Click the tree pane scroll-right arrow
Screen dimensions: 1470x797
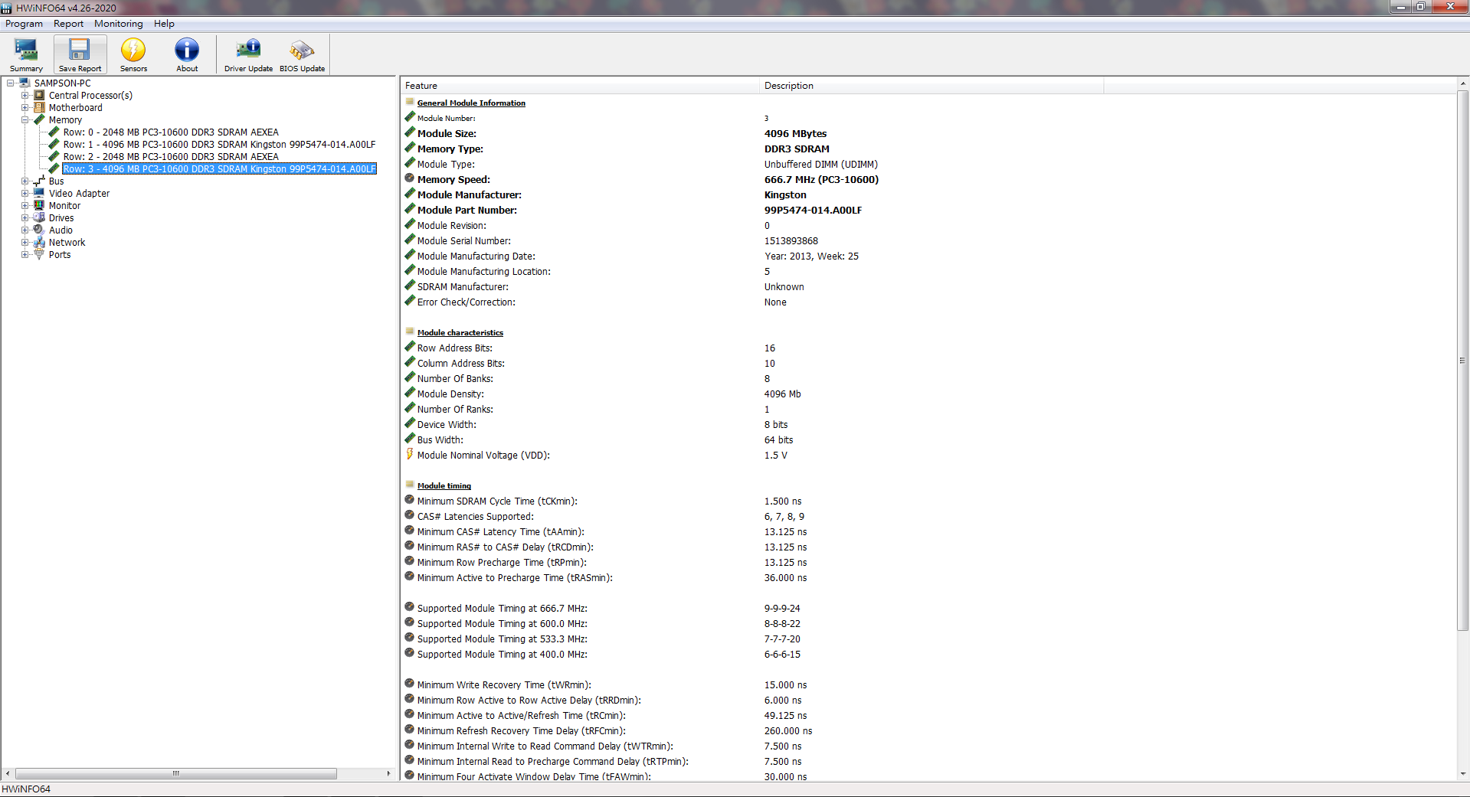point(388,773)
